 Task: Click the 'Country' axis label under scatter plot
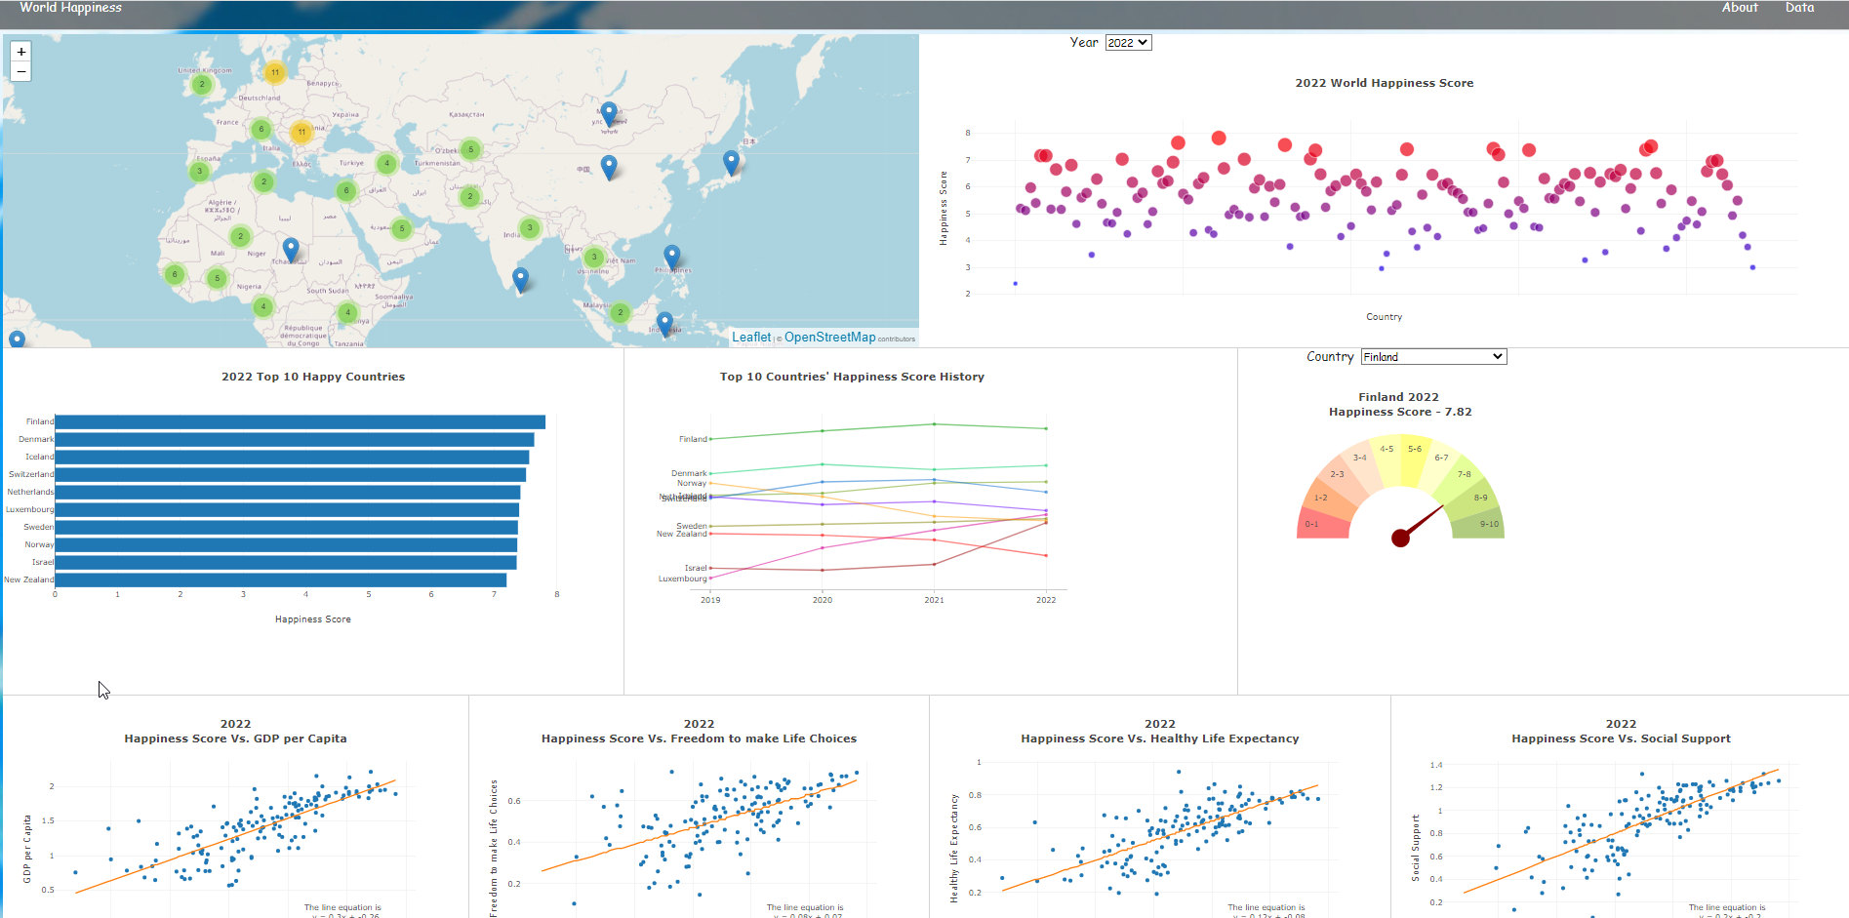(x=1385, y=317)
